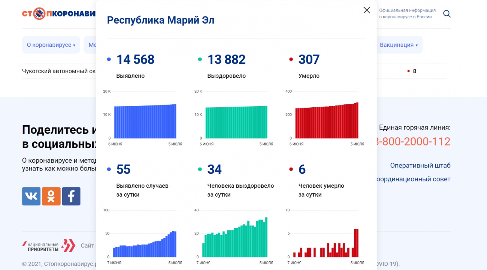Click the blue dot beside 14 568
This screenshot has height=270, width=487.
pyautogui.click(x=109, y=59)
